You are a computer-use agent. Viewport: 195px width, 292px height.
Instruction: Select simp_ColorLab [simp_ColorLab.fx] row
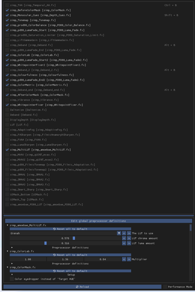[34, 55]
